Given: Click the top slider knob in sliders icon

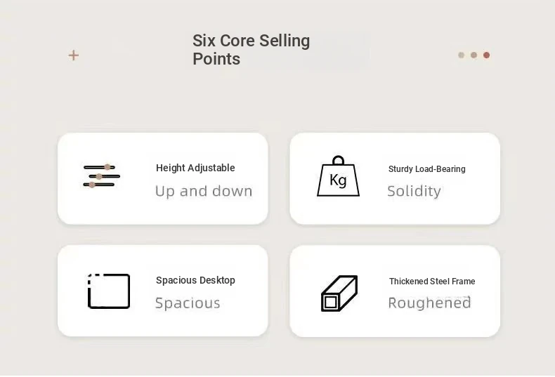Looking at the screenshot, I should pos(107,167).
